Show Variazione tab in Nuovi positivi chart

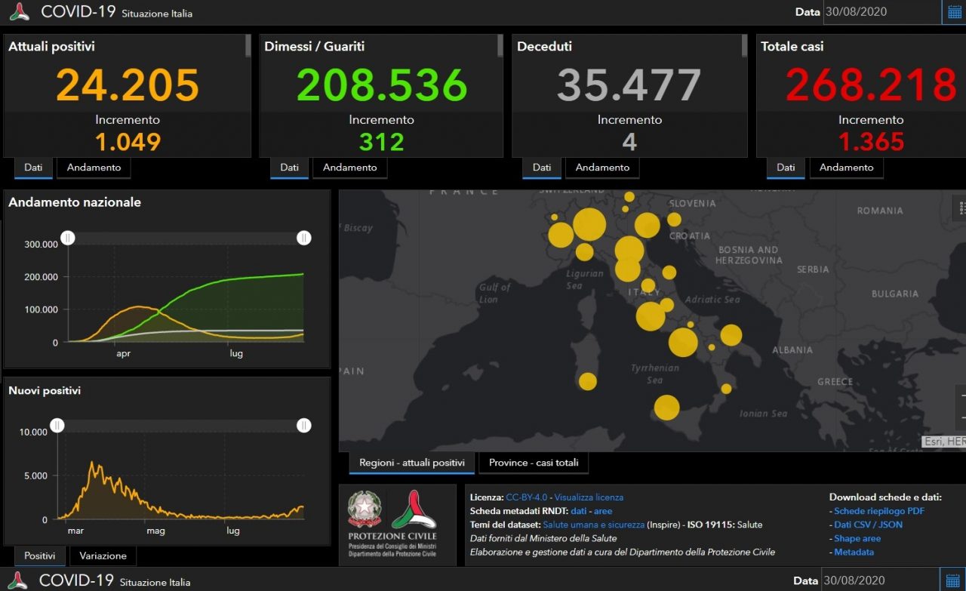point(103,556)
